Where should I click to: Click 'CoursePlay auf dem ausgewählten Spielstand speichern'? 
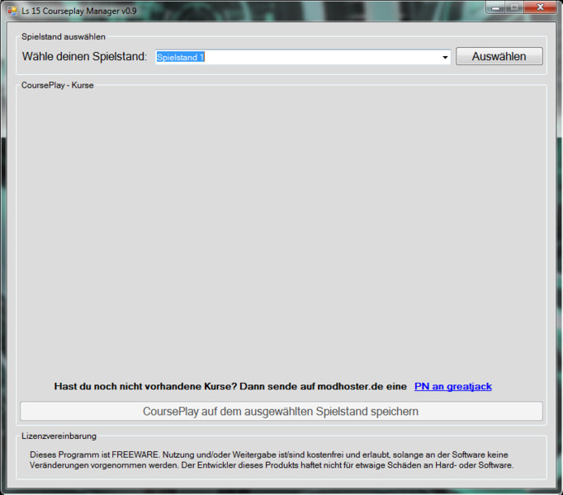coord(281,411)
